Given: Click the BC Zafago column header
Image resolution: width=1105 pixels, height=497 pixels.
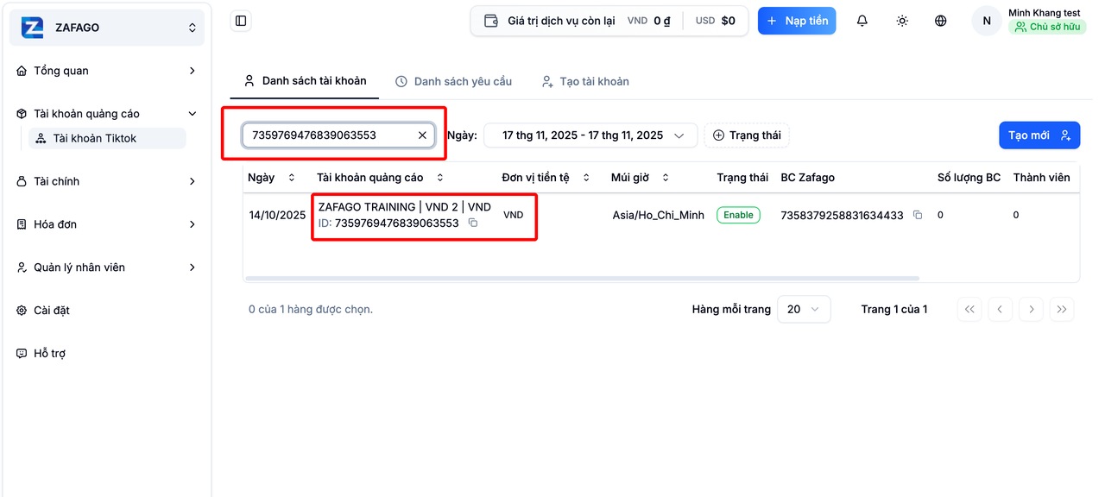Looking at the screenshot, I should (x=807, y=178).
